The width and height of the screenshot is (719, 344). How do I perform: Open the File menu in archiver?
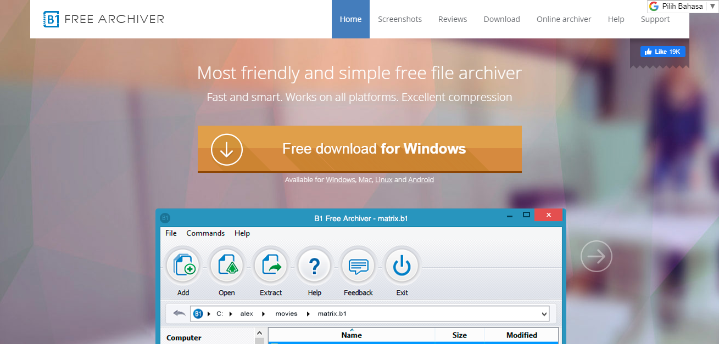click(x=171, y=233)
